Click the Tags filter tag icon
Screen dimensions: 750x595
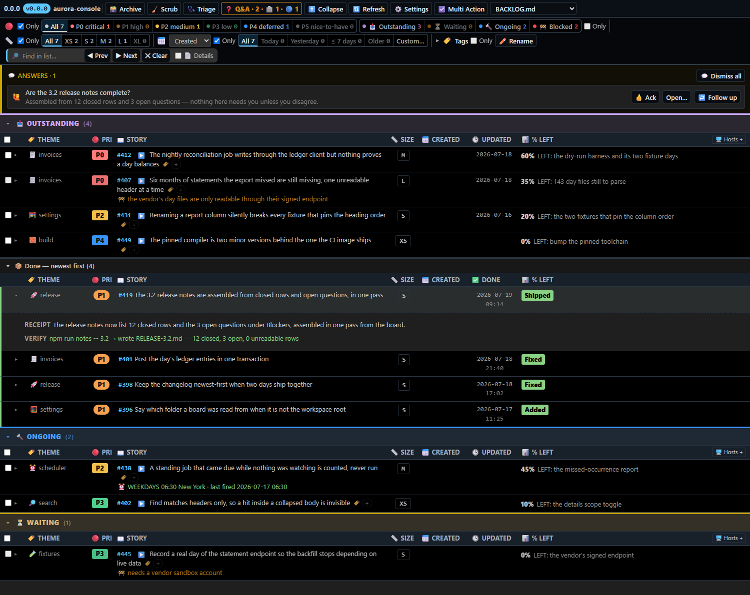(447, 41)
